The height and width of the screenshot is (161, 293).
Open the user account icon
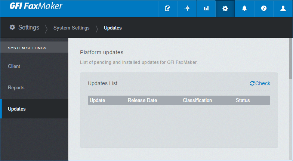[x=283, y=8]
